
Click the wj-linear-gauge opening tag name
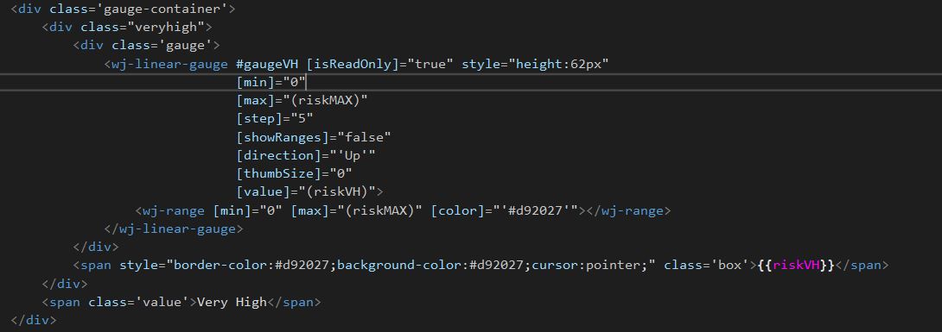tap(169, 64)
